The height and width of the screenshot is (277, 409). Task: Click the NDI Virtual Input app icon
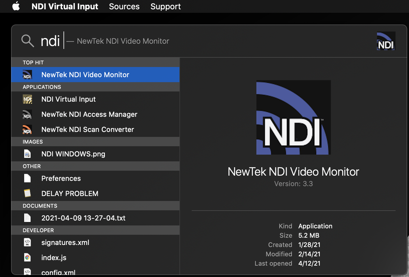[x=27, y=99]
